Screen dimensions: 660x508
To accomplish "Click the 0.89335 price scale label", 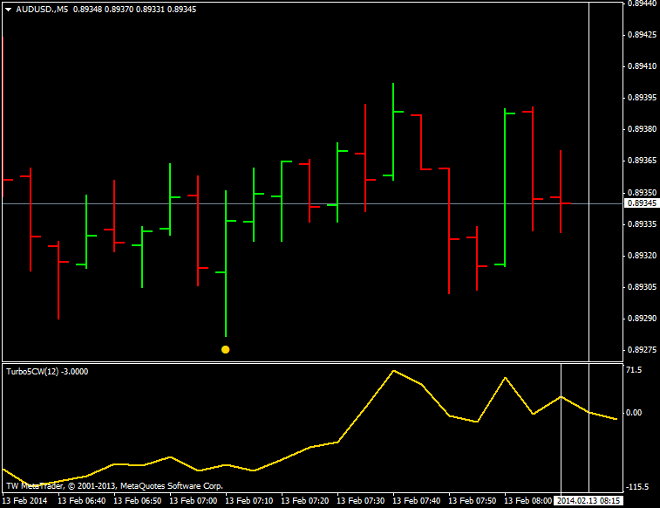I will [x=642, y=224].
